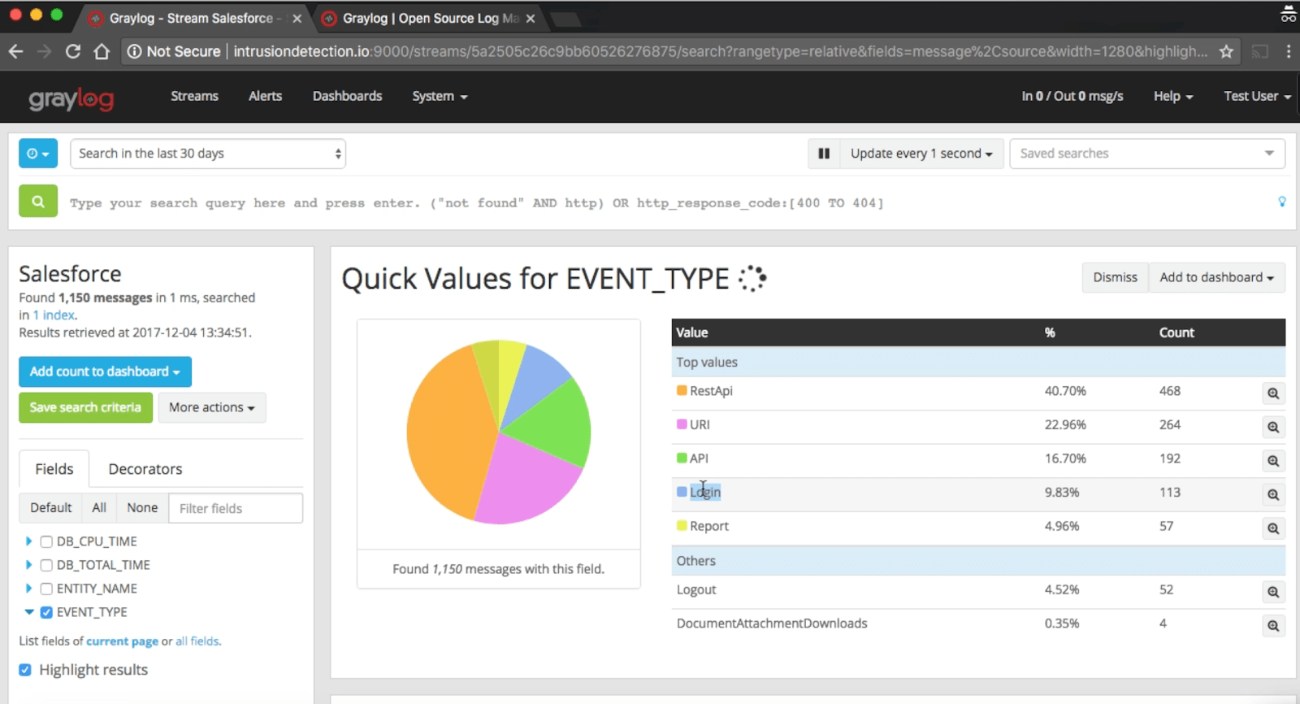This screenshot has height=704, width=1300.
Task: Open the 'Search in the last 30 days' dropdown
Action: pyautogui.click(x=208, y=154)
